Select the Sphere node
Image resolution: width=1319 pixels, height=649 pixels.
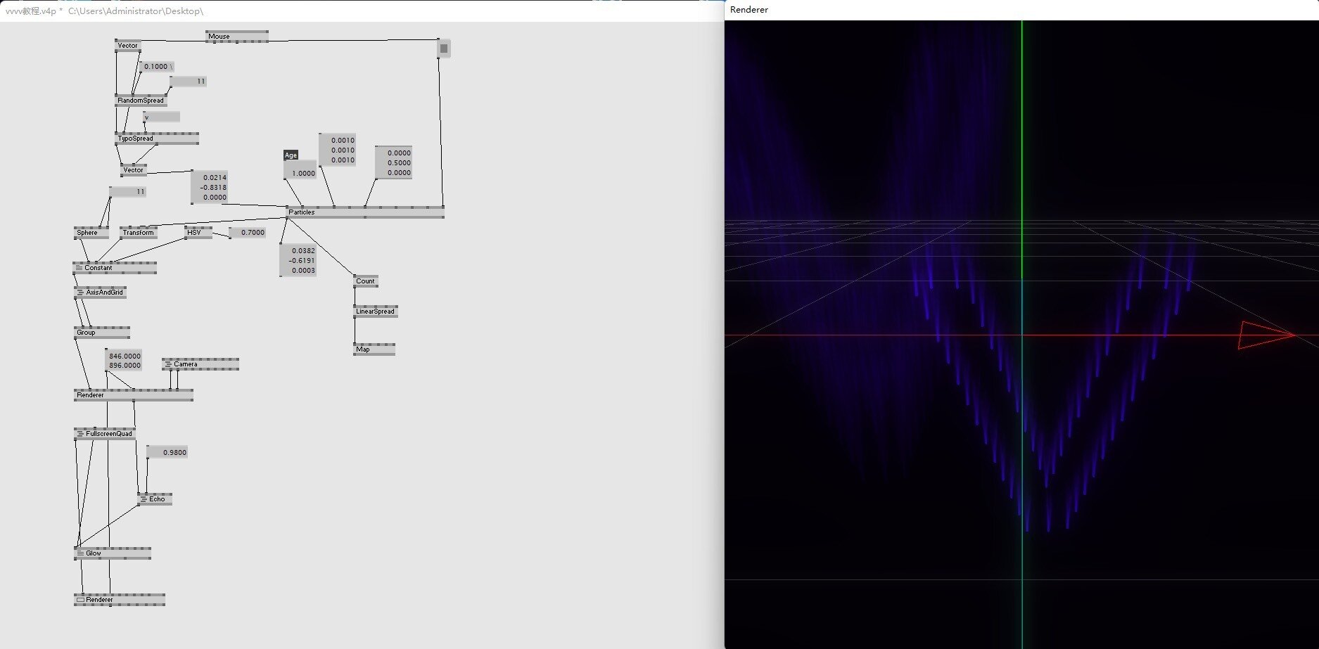91,233
